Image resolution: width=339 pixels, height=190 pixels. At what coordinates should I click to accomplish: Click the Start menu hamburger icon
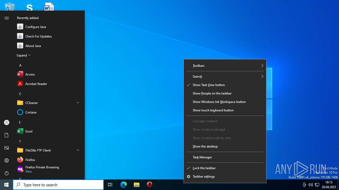coord(7,18)
